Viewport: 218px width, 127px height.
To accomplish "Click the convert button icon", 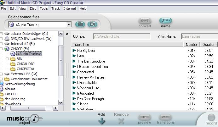I will (145, 21).
